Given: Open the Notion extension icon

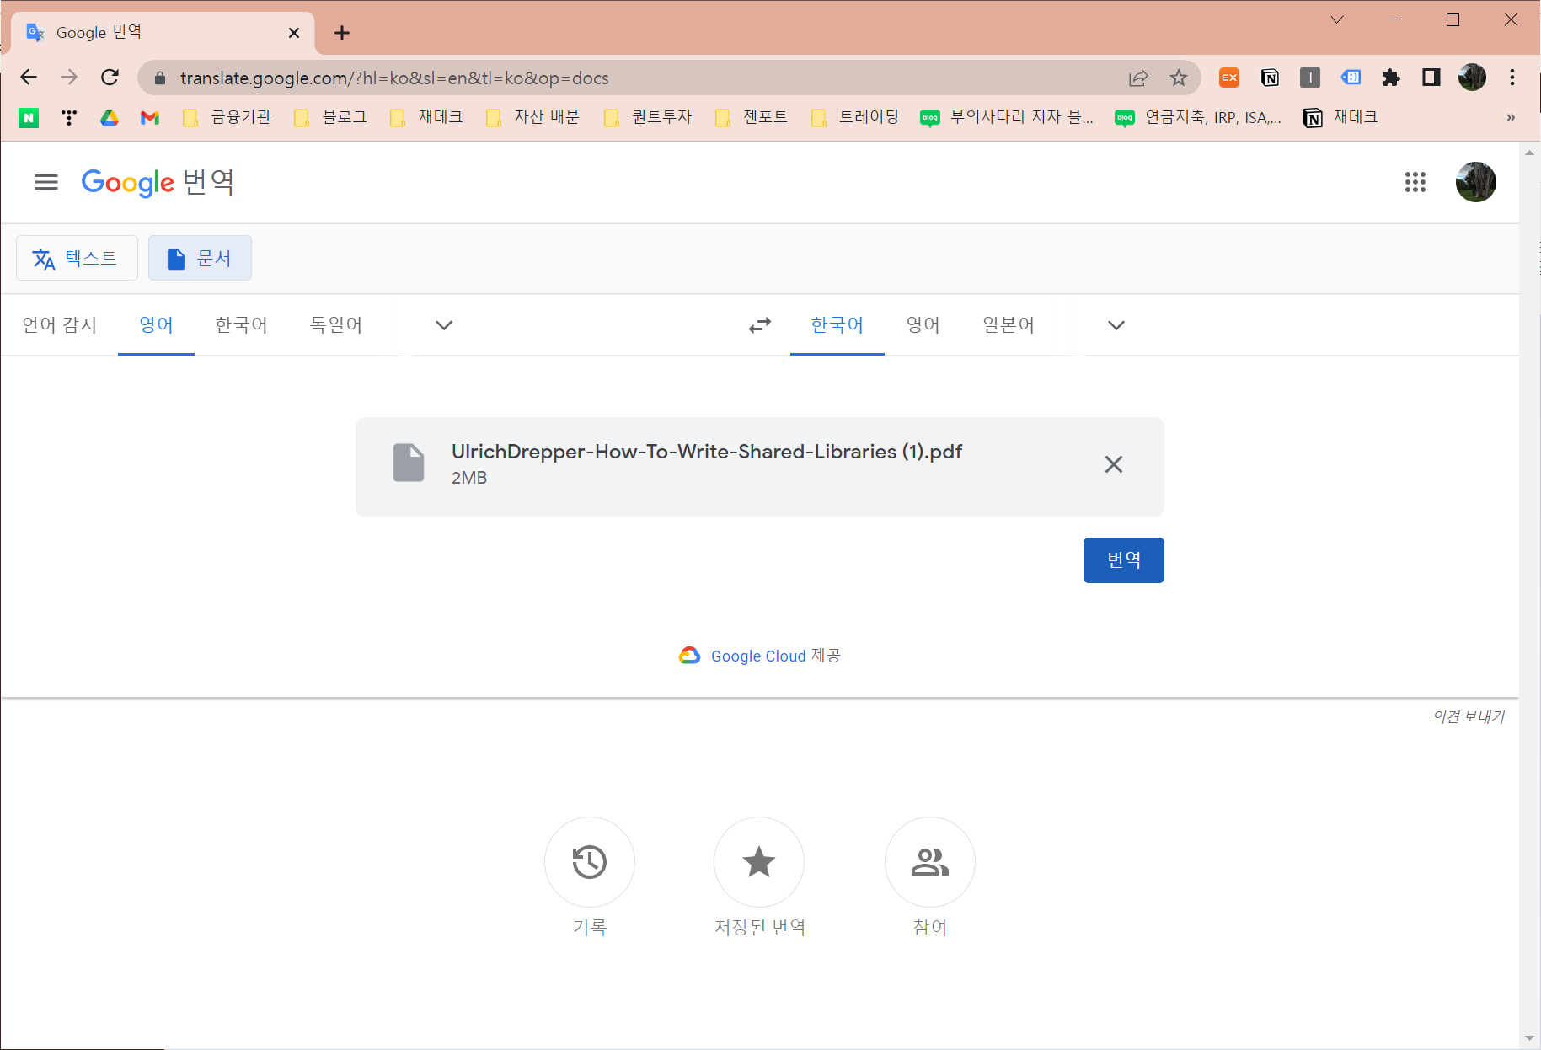Looking at the screenshot, I should pos(1270,78).
